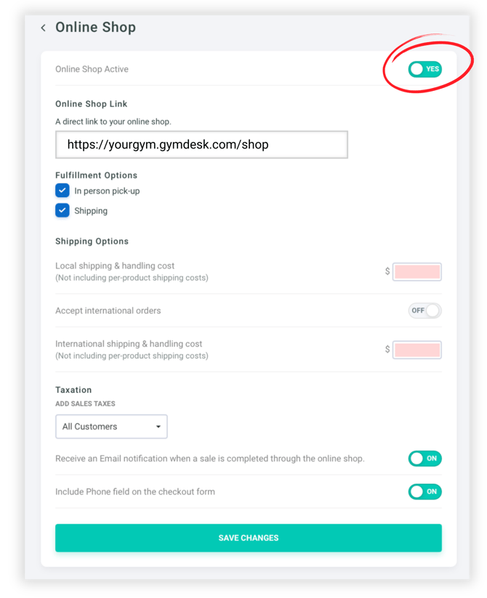Click the "In person pick-up" label text

[x=107, y=191]
